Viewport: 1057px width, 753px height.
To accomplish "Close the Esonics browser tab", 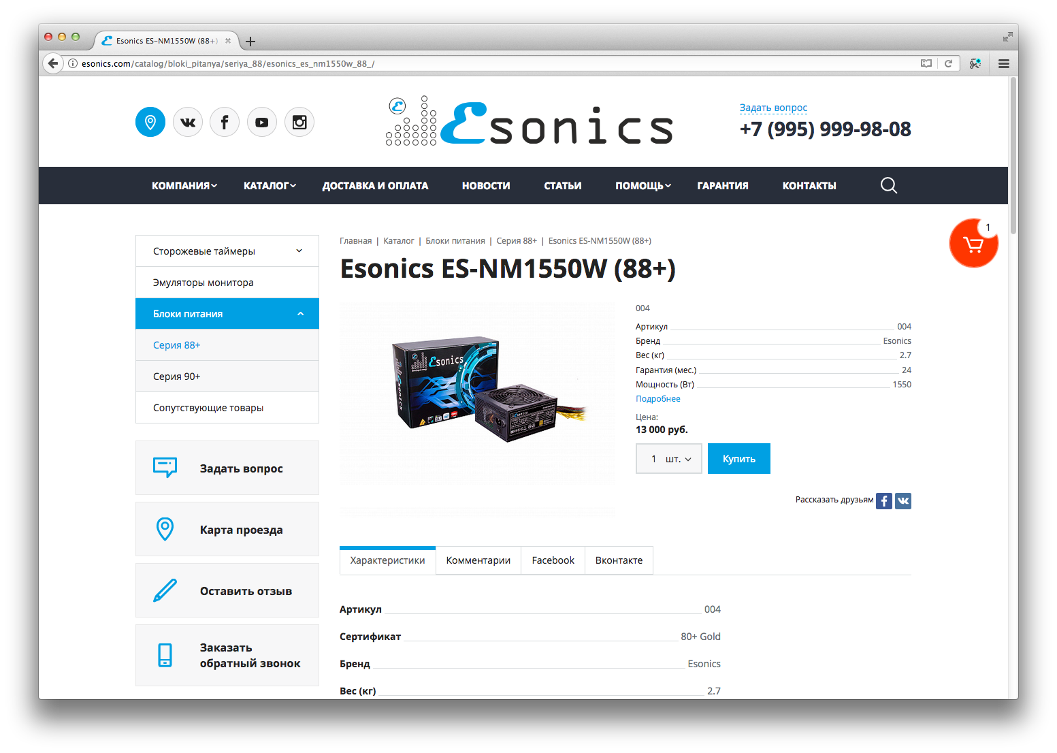I will point(228,41).
